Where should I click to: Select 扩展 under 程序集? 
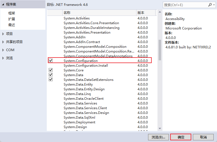[x=12, y=19]
